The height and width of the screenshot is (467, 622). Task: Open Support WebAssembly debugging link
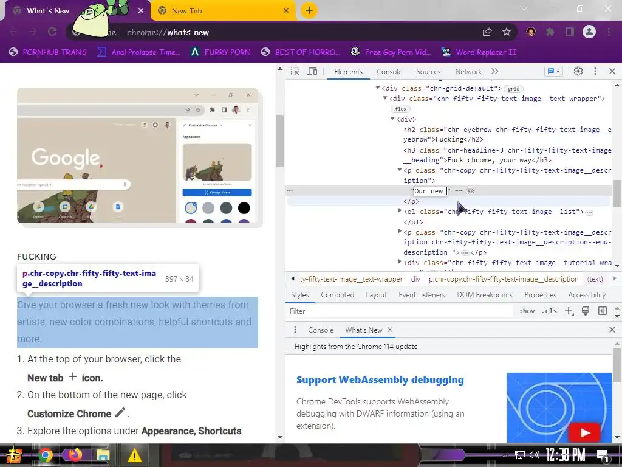380,380
